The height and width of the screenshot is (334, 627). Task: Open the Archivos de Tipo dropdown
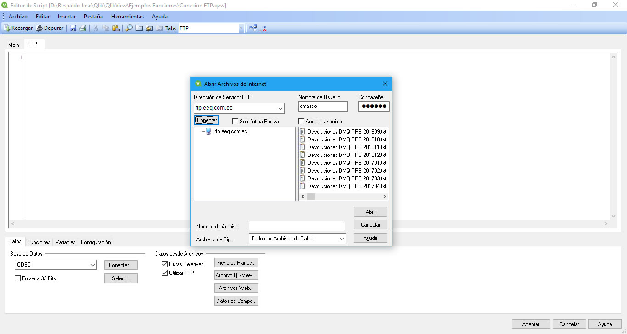(x=341, y=239)
